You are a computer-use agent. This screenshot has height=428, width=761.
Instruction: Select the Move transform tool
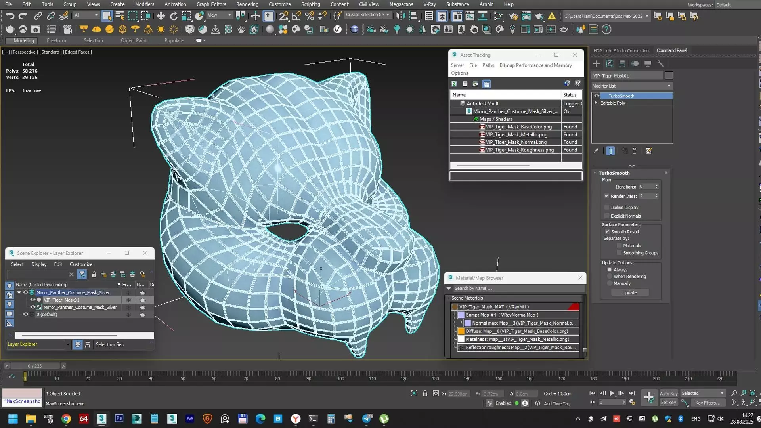[161, 16]
